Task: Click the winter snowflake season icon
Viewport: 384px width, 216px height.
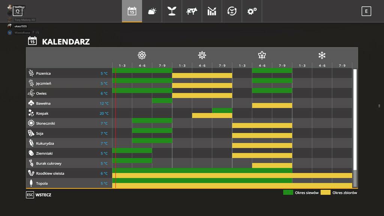Action: click(322, 55)
